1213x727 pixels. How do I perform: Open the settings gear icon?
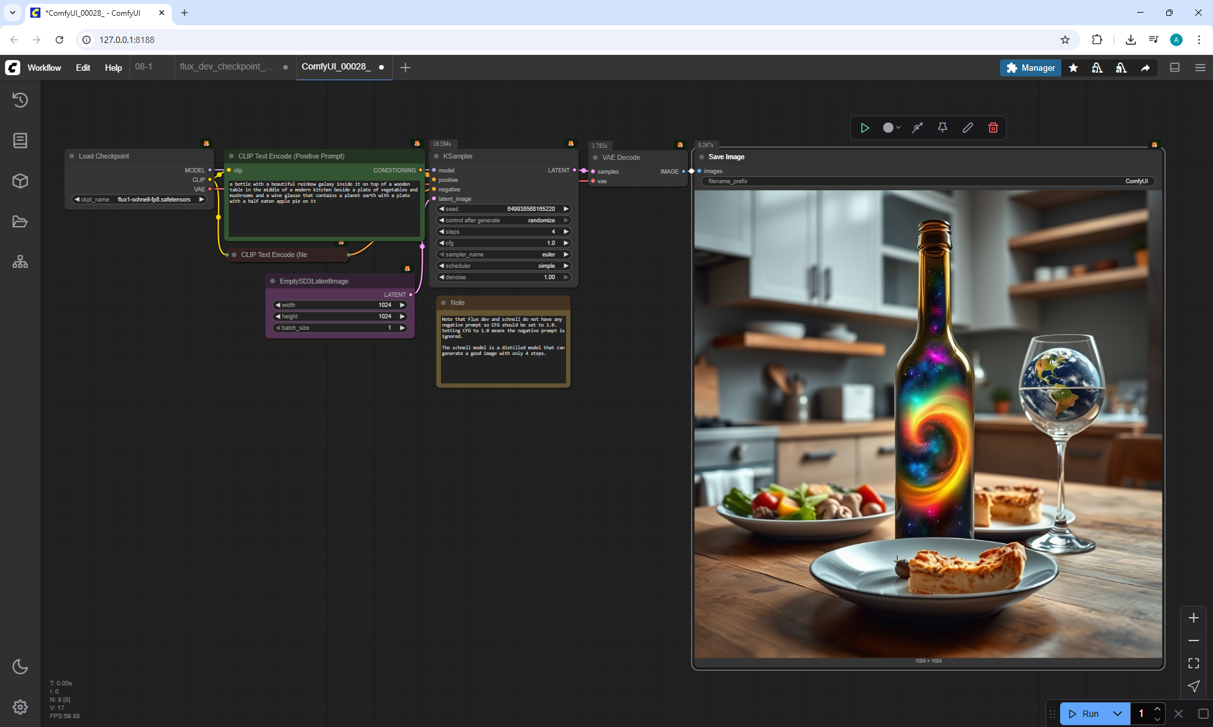20,707
